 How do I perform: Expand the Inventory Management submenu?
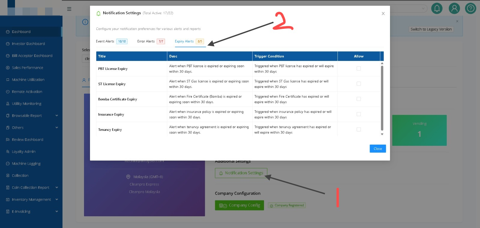[57, 199]
